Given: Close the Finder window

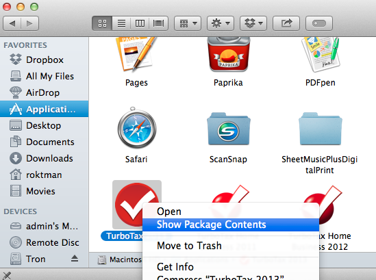Looking at the screenshot, I should (7, 7).
